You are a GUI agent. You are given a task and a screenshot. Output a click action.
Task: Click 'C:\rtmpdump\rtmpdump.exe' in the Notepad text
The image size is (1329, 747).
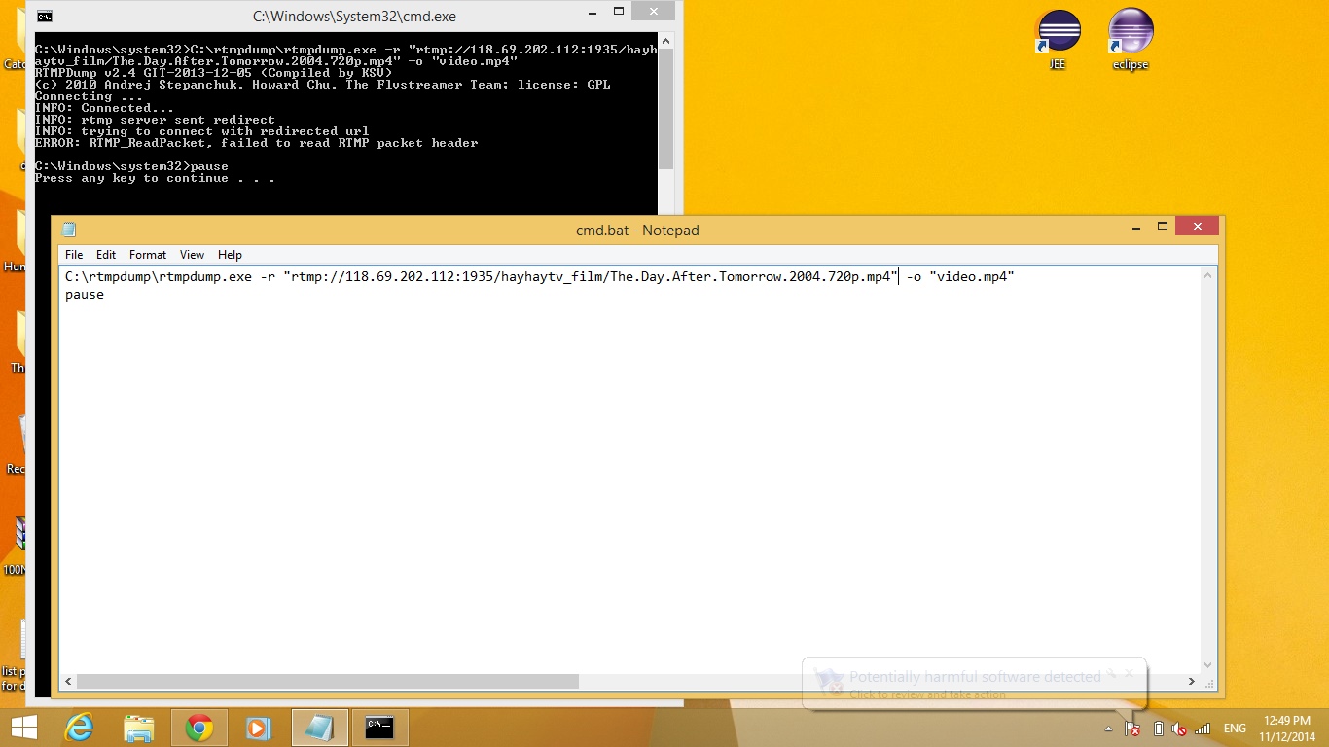click(x=157, y=277)
